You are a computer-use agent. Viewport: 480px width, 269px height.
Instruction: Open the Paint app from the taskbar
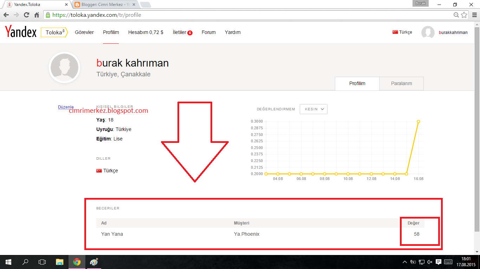click(x=94, y=262)
